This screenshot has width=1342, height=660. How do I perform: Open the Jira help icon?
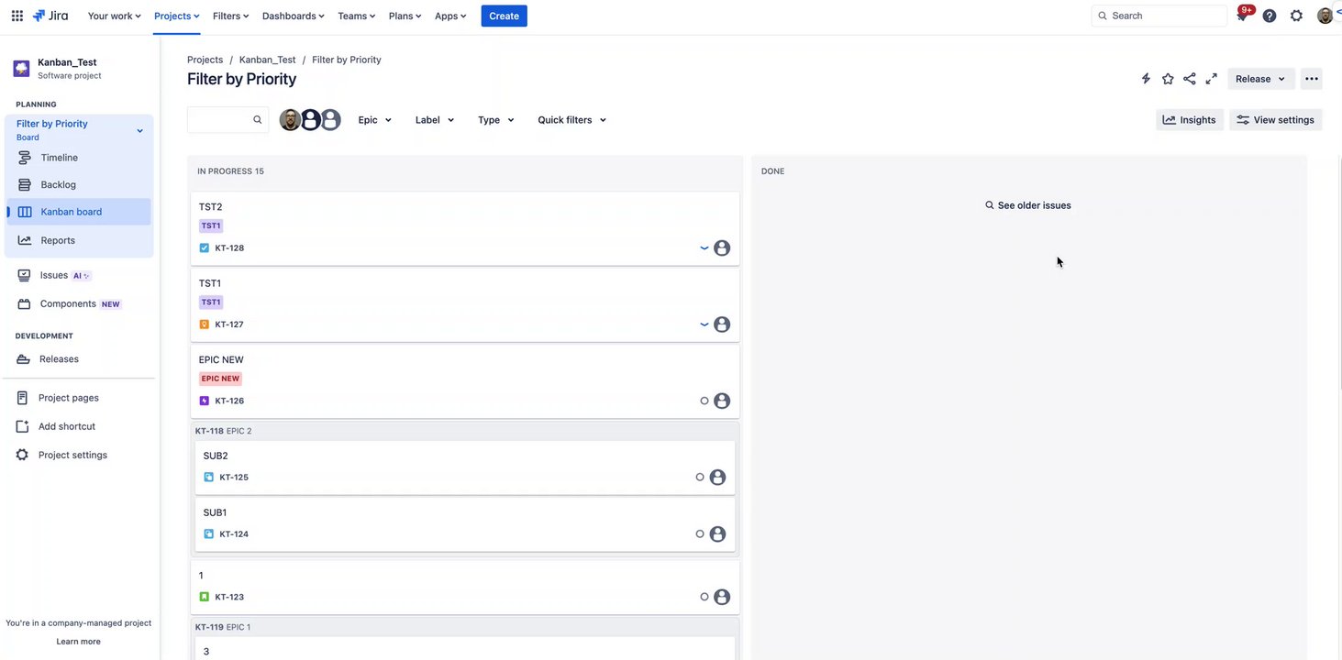(x=1270, y=16)
